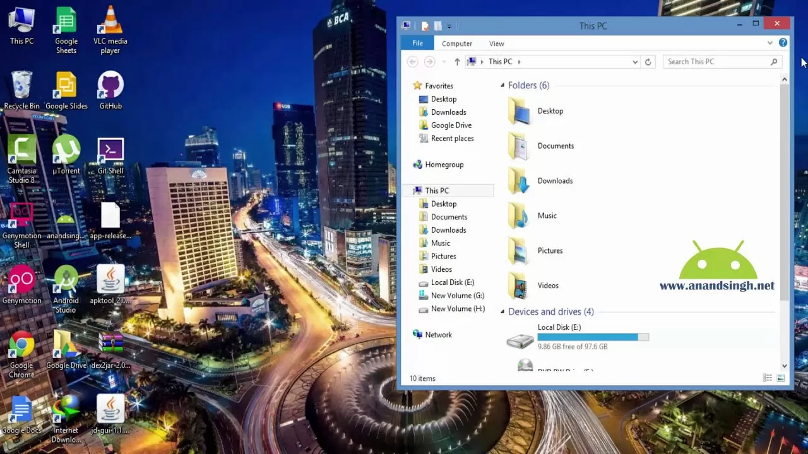The height and width of the screenshot is (454, 808).
Task: Launch Camtasia Studio 8 desktop icon
Action: click(21, 160)
